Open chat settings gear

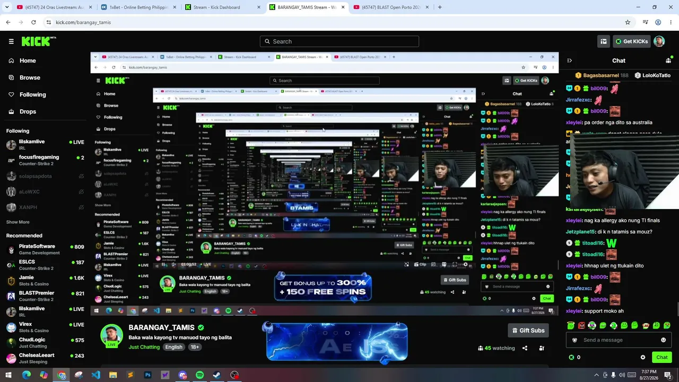click(x=643, y=358)
